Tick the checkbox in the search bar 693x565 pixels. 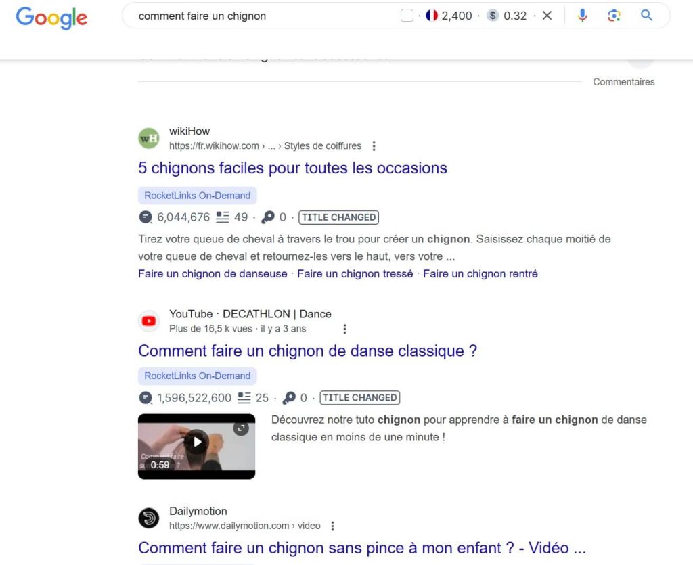407,16
